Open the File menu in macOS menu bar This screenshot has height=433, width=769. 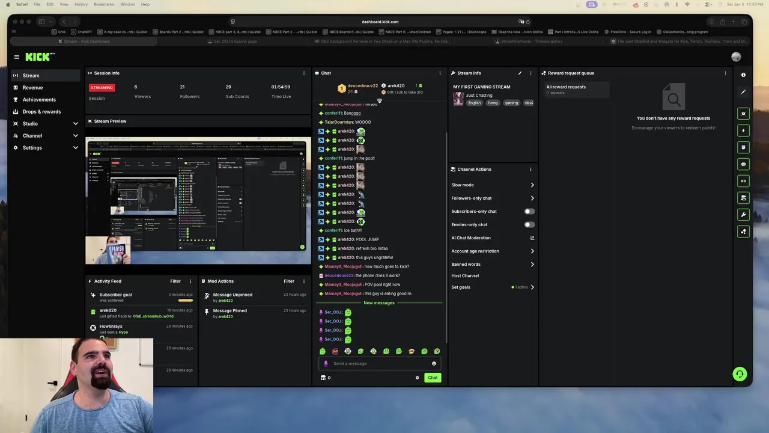(x=37, y=4)
